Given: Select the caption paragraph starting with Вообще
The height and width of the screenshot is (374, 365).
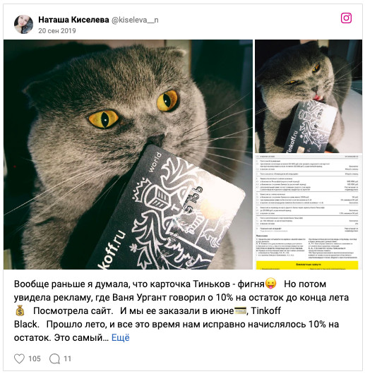Looking at the screenshot, I should point(181,310).
